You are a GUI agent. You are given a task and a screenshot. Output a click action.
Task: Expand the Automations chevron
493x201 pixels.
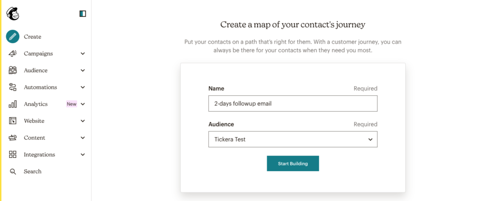[83, 87]
